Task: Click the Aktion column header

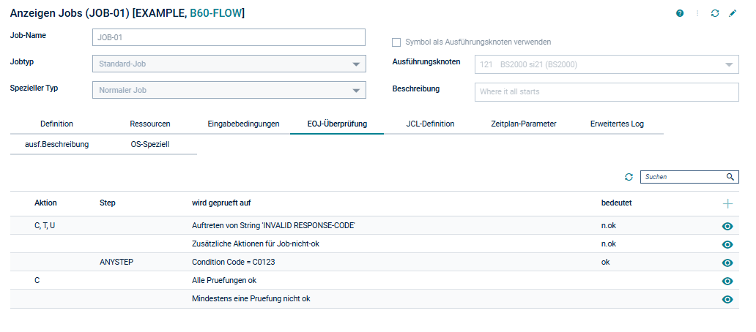Action: point(46,203)
